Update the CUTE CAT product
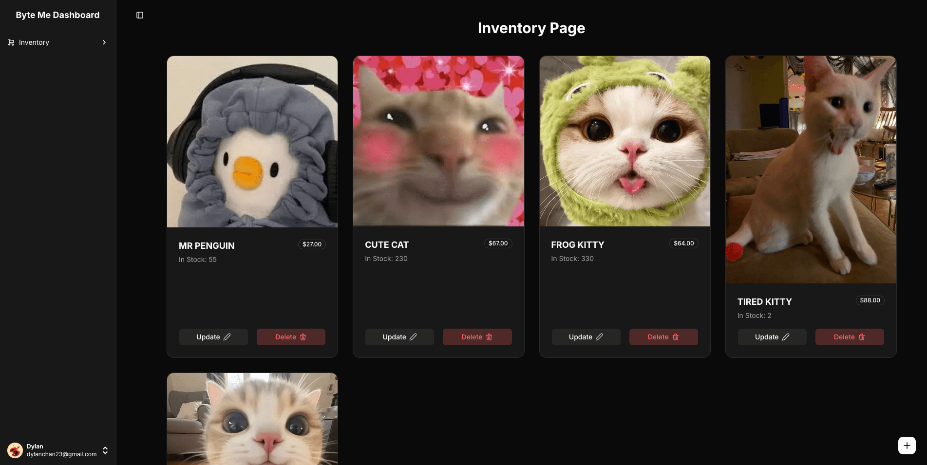927x465 pixels. (399, 337)
